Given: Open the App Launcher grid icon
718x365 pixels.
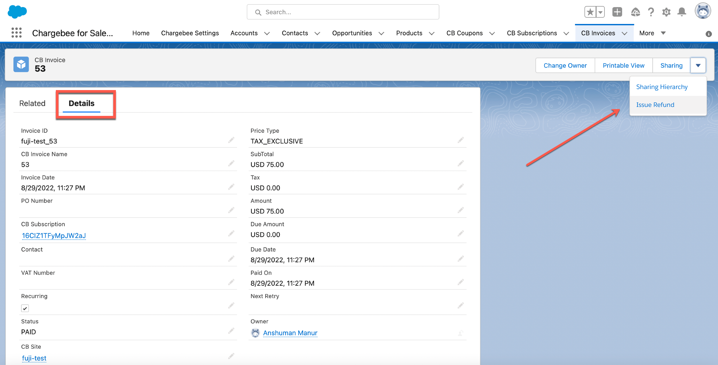Looking at the screenshot, I should coord(16,33).
